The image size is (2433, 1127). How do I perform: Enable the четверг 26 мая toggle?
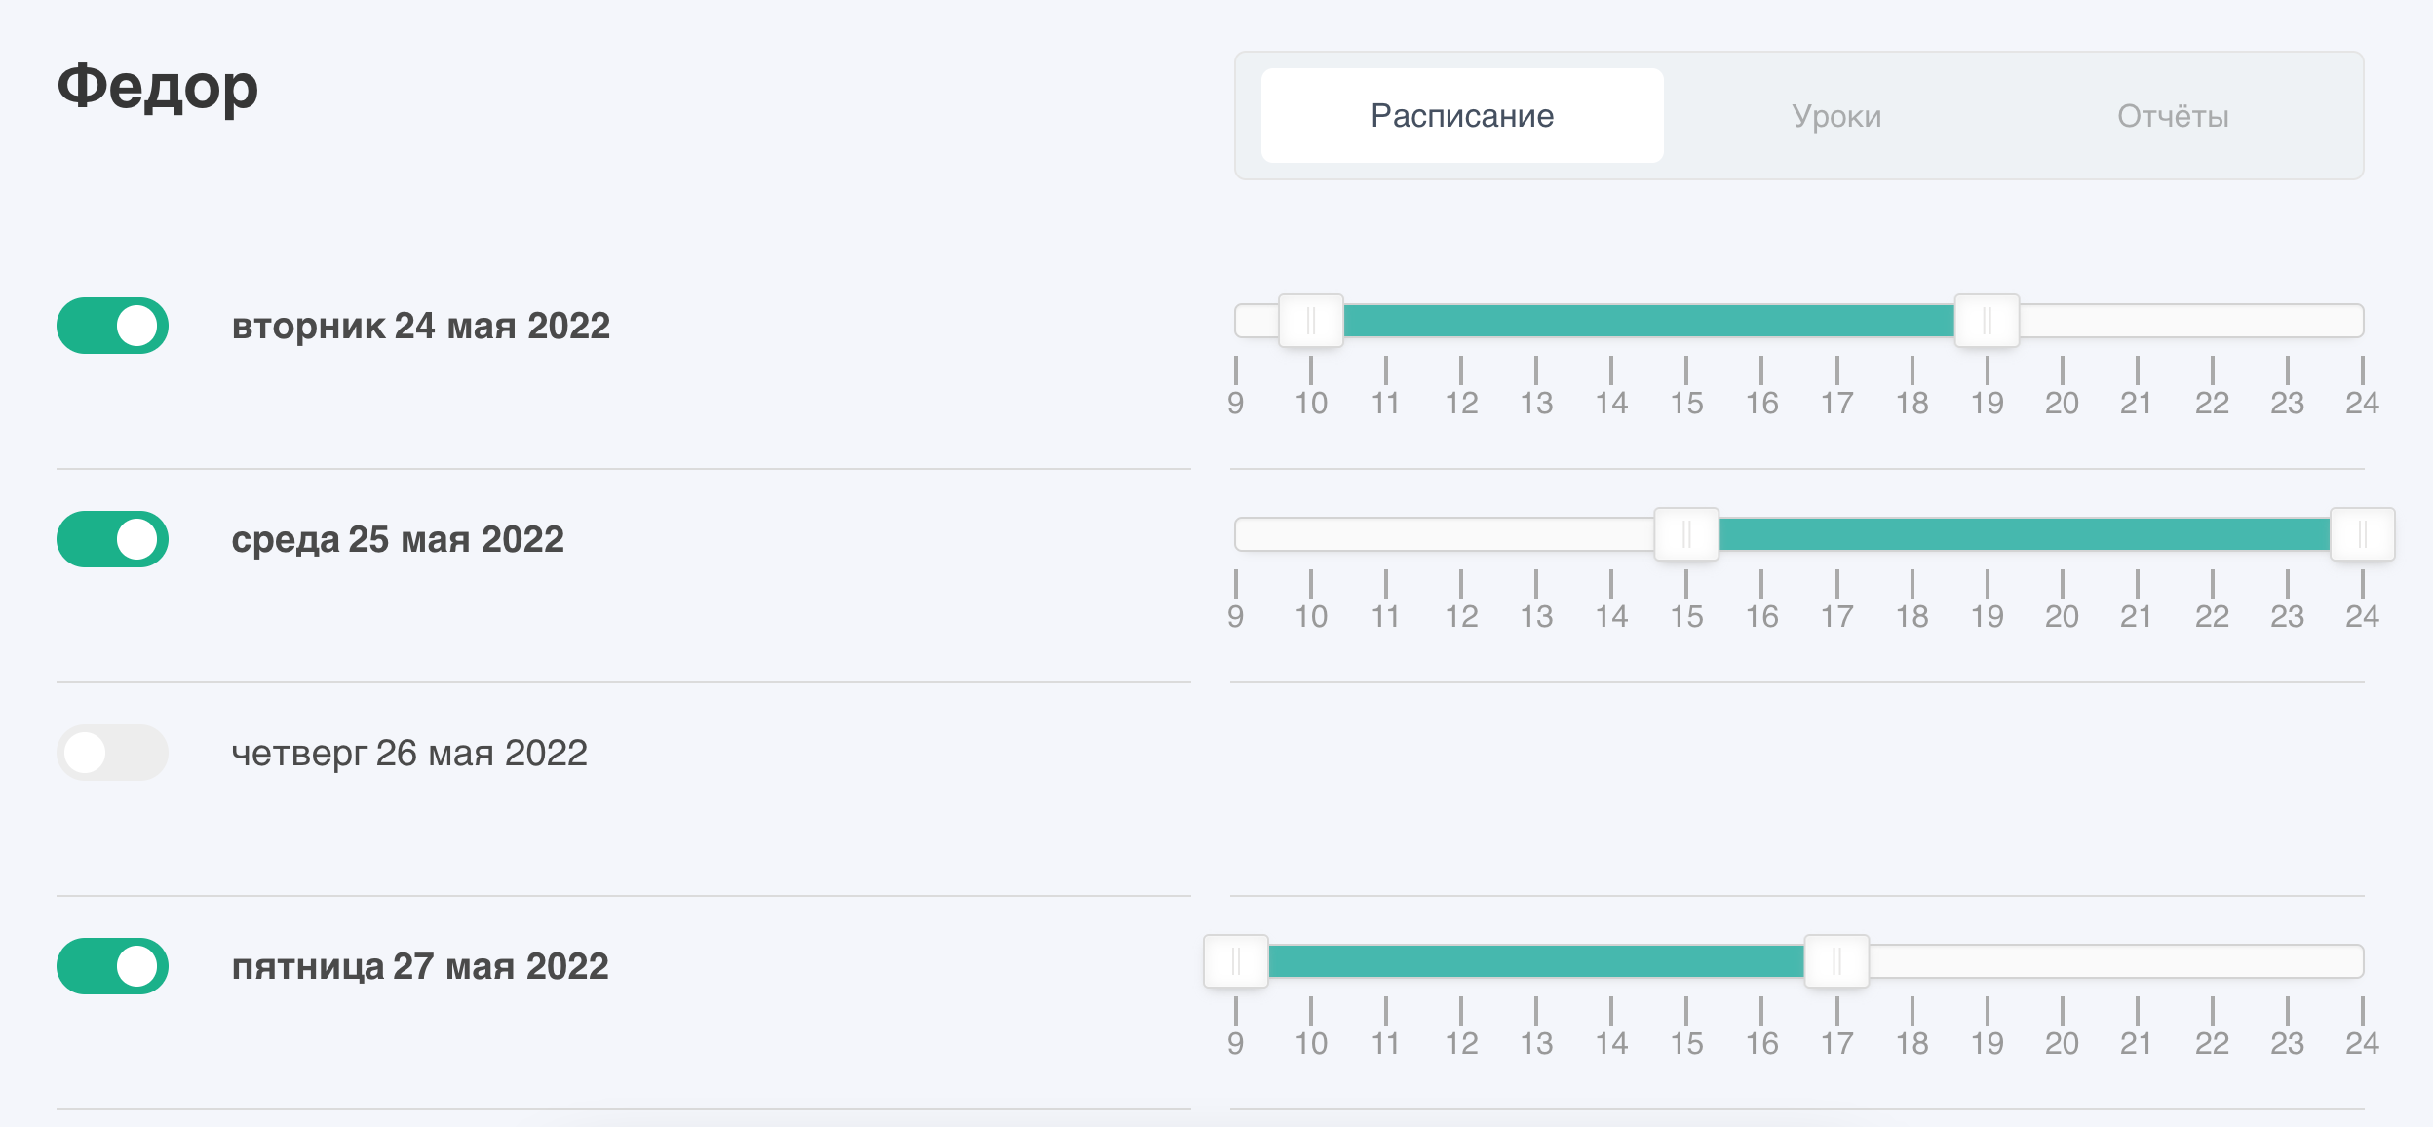112,753
